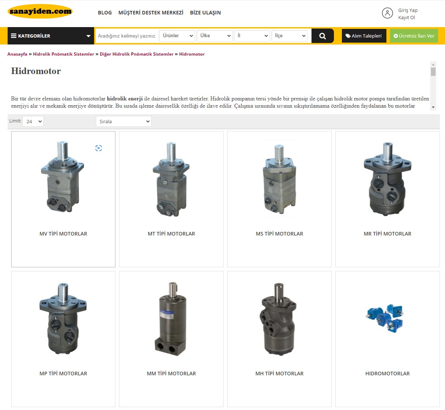Click the scroll up arrow in description box
This screenshot has height=410, width=445.
pos(433,64)
